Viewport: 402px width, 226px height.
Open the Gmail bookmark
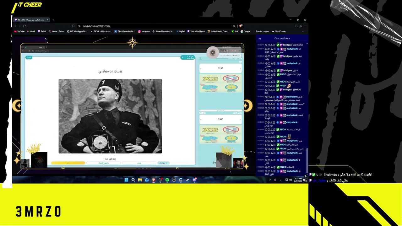pos(31,31)
